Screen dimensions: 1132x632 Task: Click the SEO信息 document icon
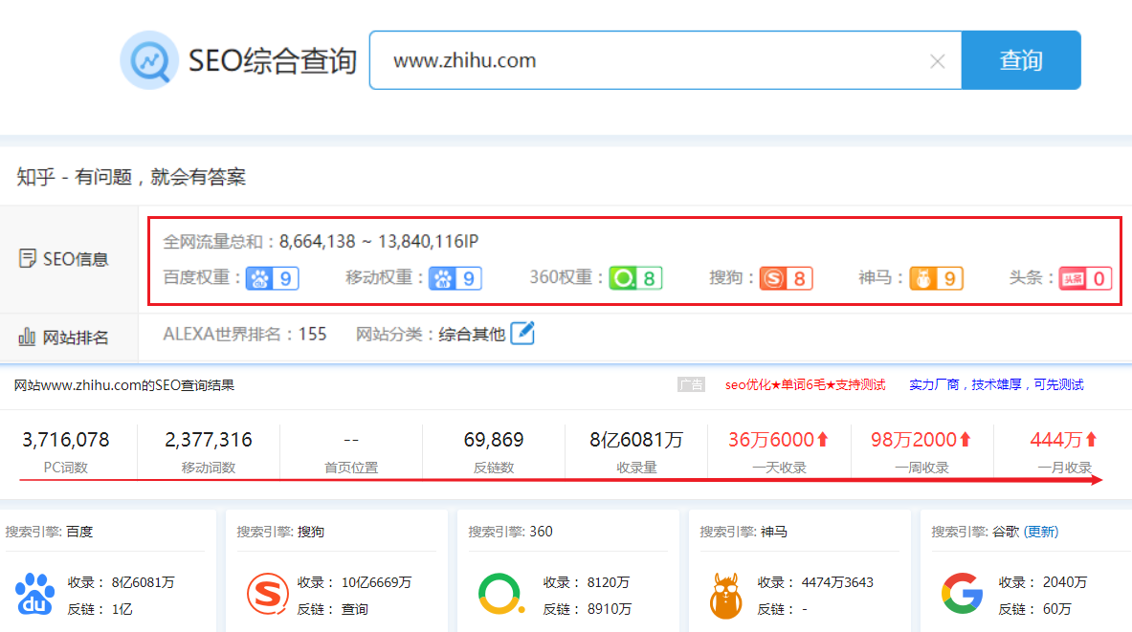click(x=27, y=258)
